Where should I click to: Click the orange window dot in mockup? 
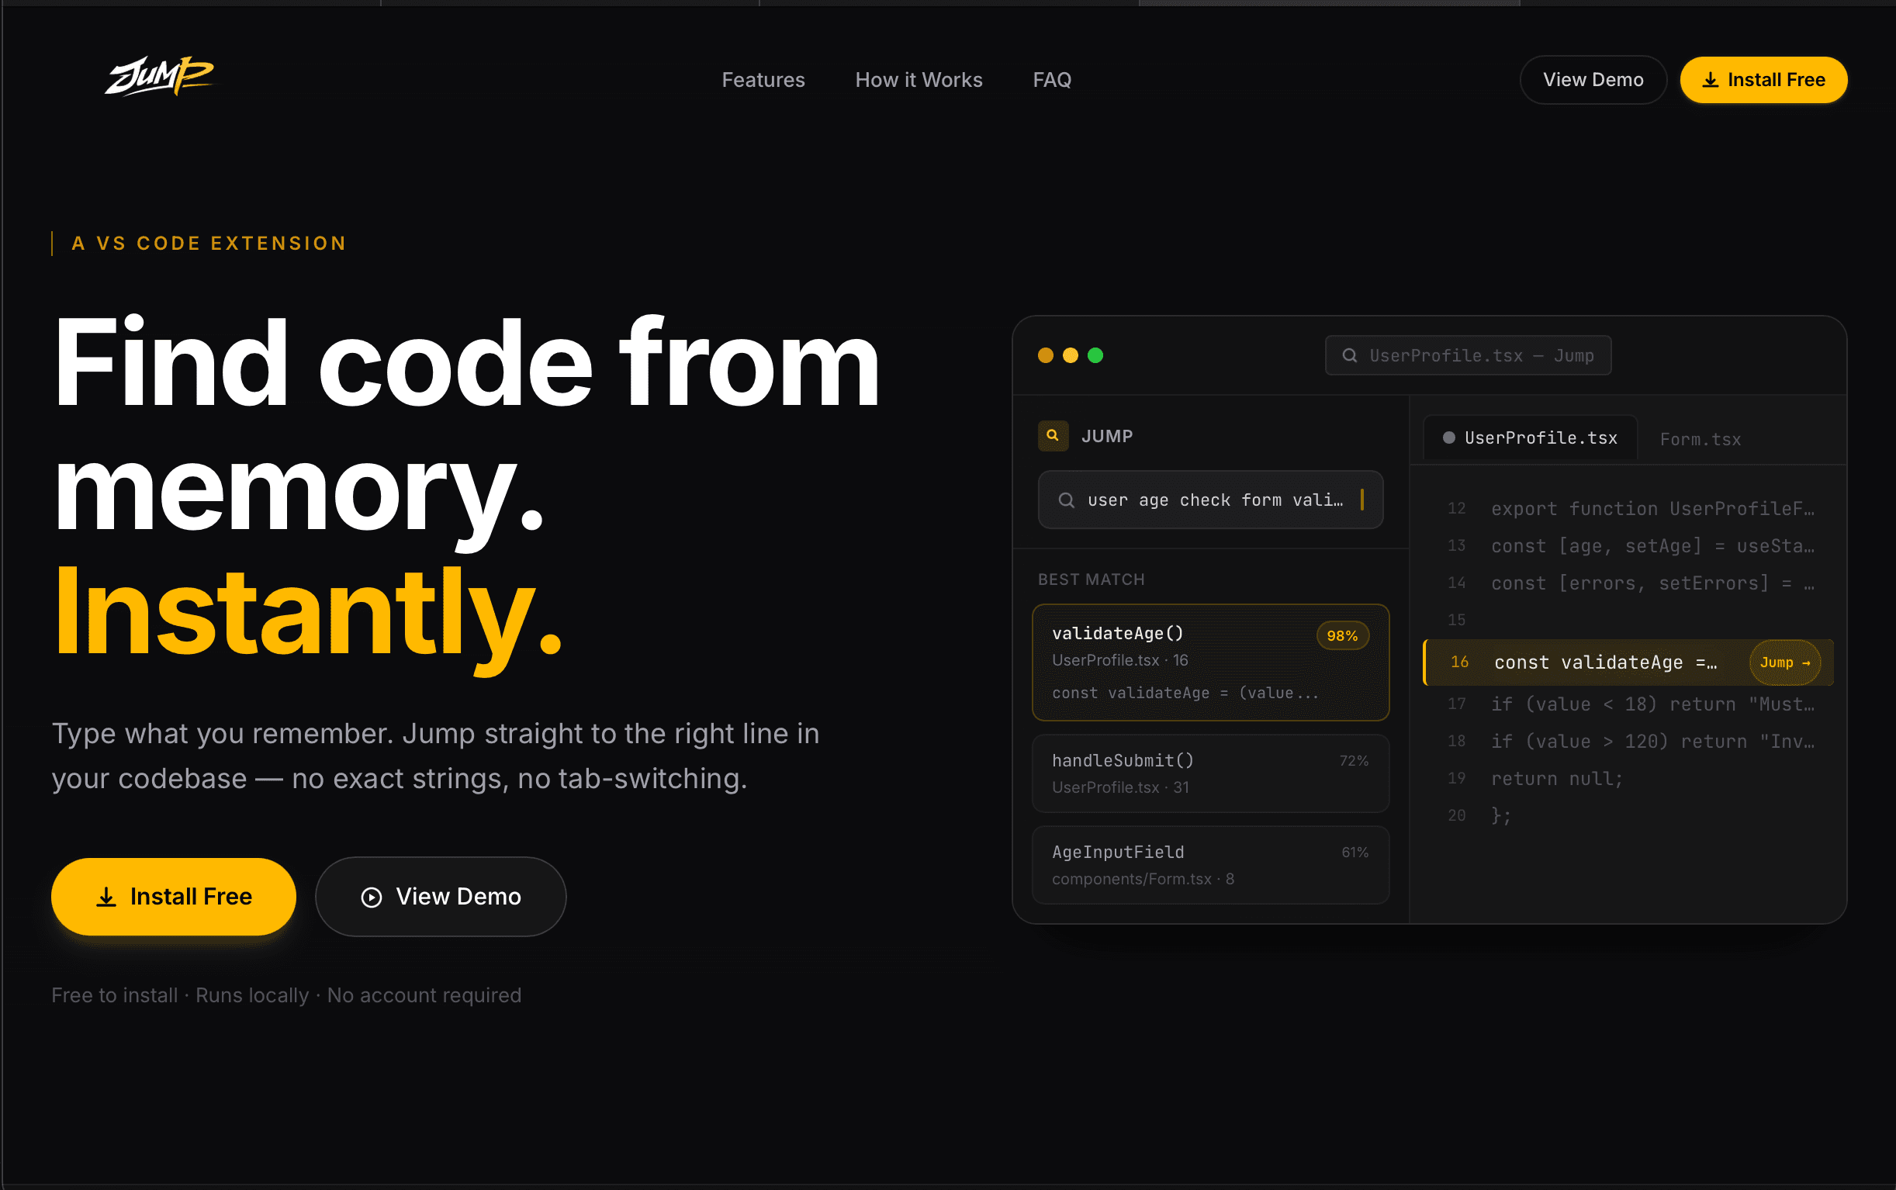(x=1045, y=356)
